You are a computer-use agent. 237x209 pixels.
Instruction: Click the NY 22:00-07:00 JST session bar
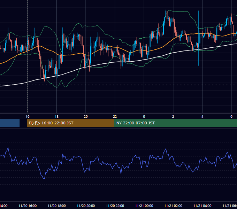pos(175,123)
